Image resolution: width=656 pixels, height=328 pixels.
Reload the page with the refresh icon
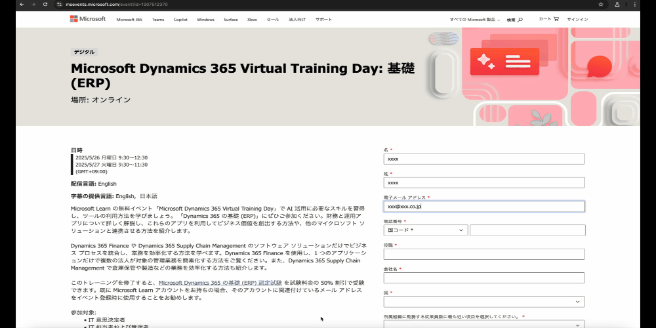(x=45, y=4)
